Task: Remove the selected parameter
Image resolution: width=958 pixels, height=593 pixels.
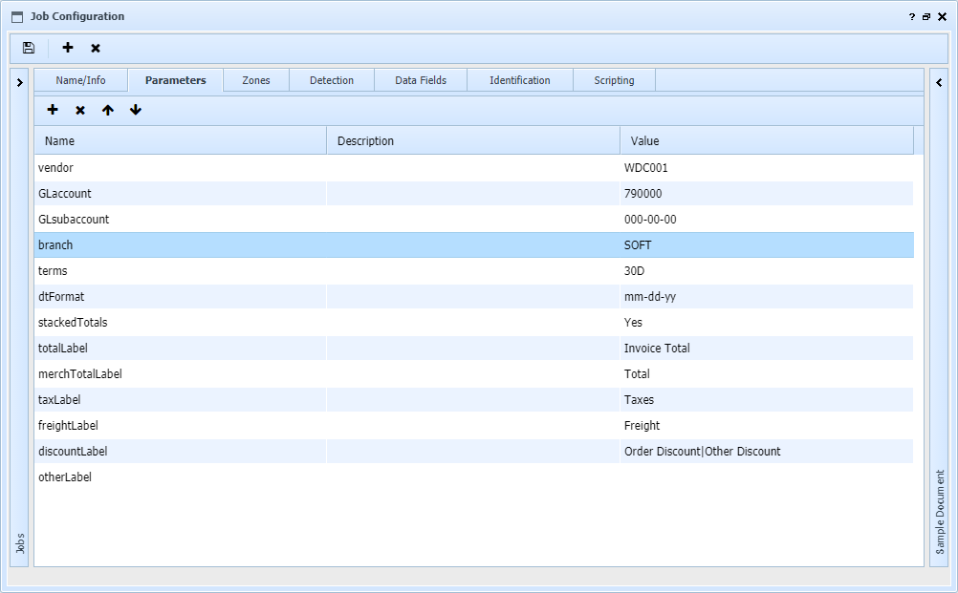Action: [x=80, y=111]
